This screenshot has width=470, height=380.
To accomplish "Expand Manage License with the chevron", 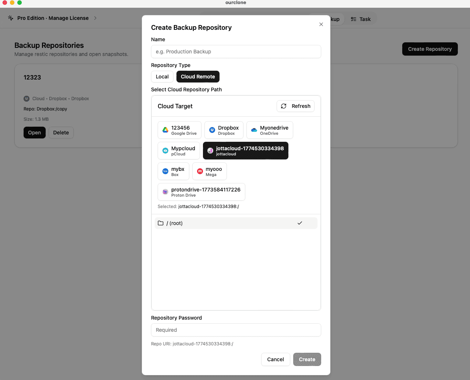I will coord(95,18).
